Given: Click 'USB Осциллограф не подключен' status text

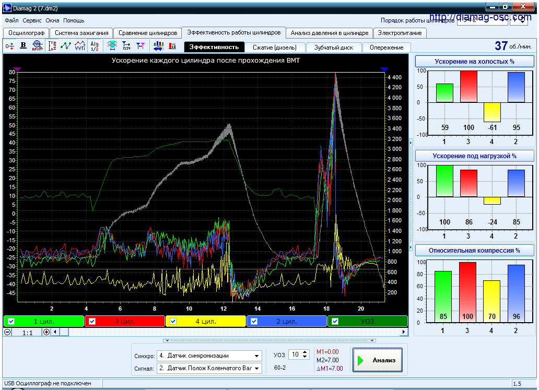Looking at the screenshot, I should (48, 383).
